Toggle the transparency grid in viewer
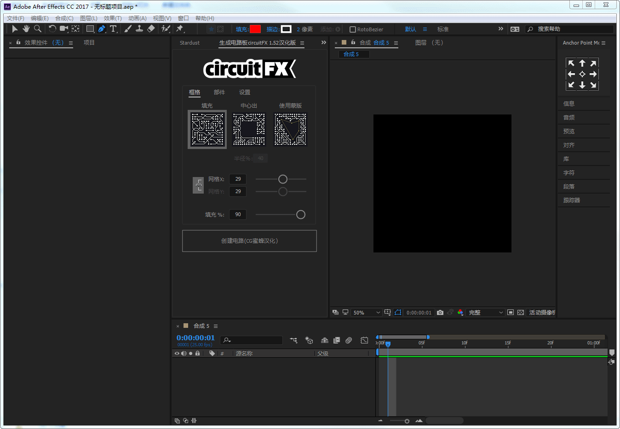 click(x=521, y=313)
